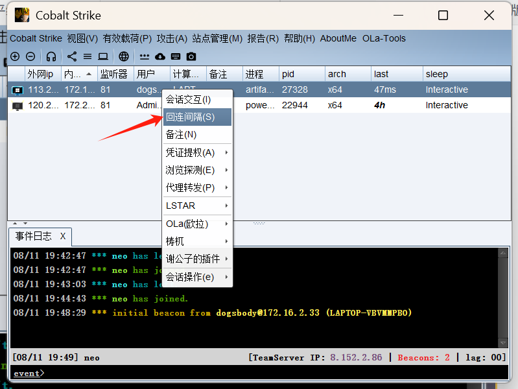
Task: Switch to session table list icon
Action: click(x=88, y=56)
